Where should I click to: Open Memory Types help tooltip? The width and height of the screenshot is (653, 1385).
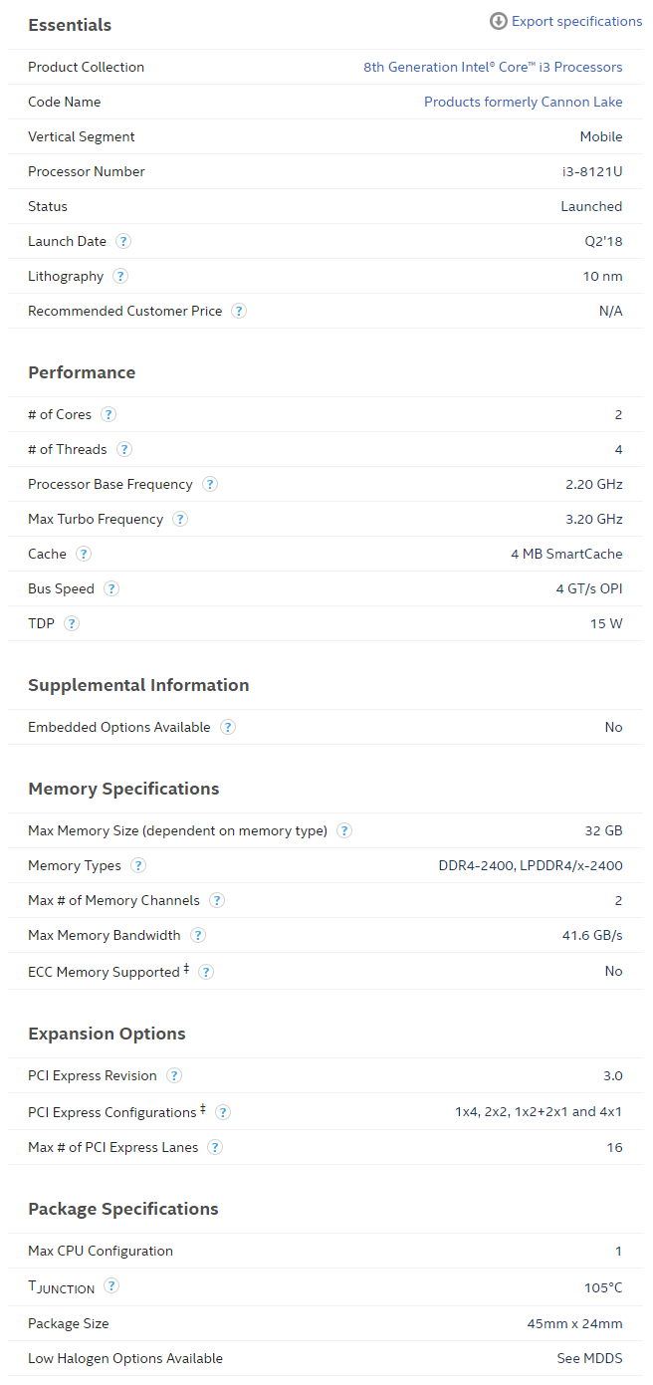[138, 865]
